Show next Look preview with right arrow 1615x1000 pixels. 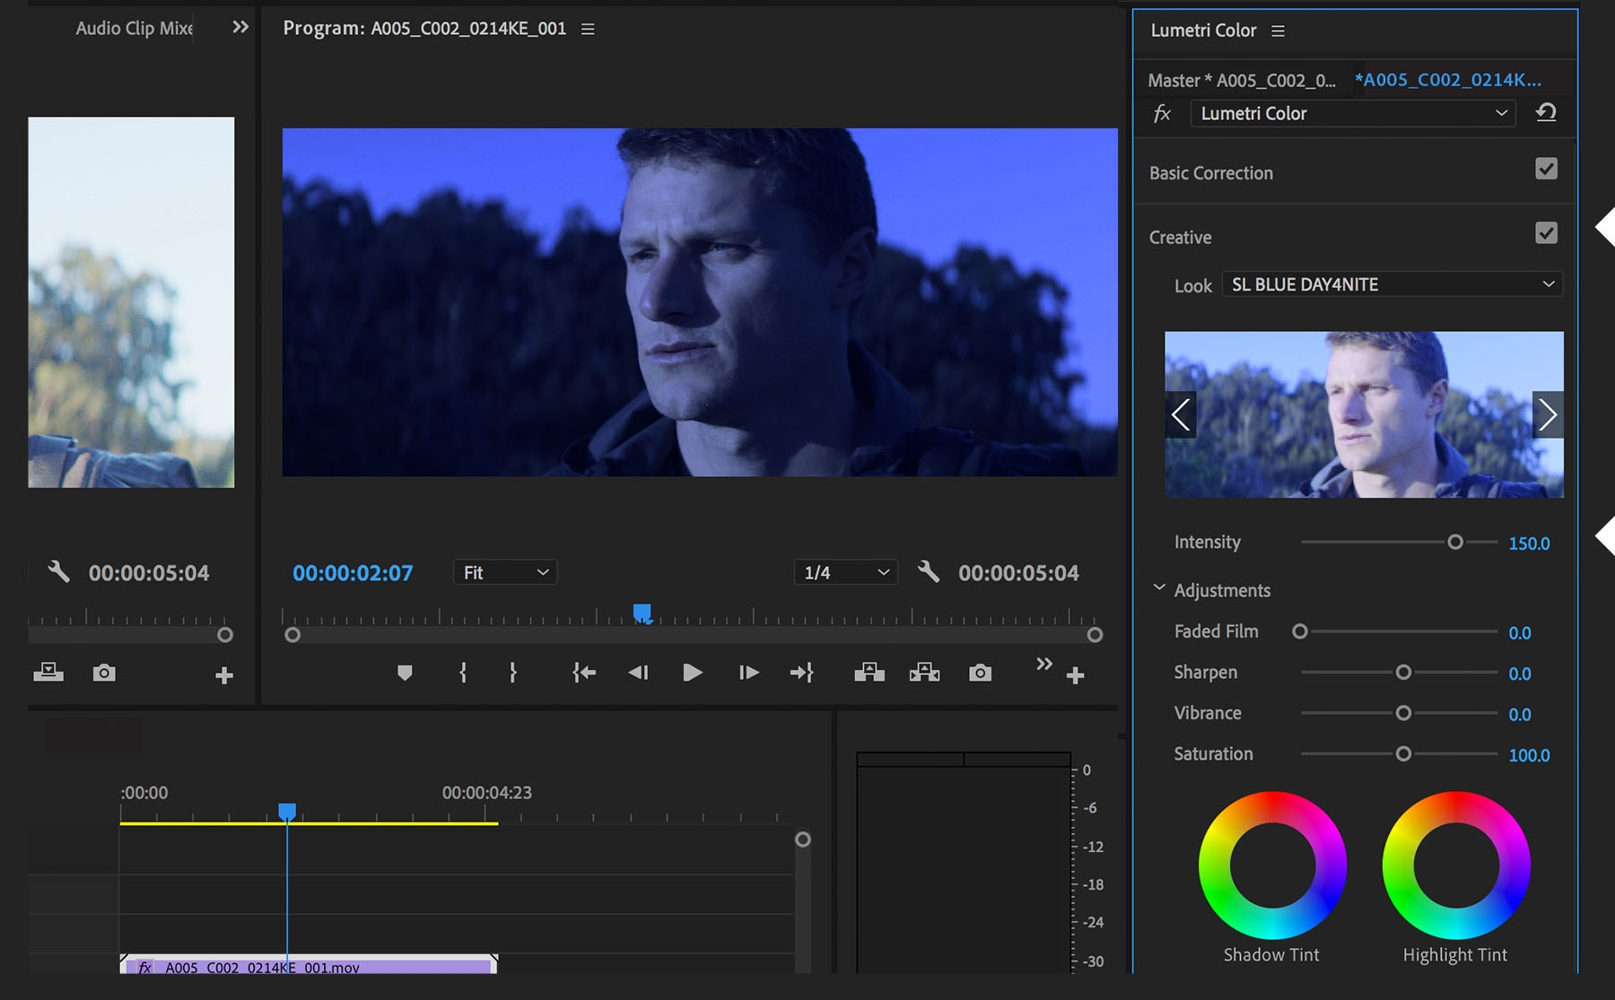(1547, 414)
